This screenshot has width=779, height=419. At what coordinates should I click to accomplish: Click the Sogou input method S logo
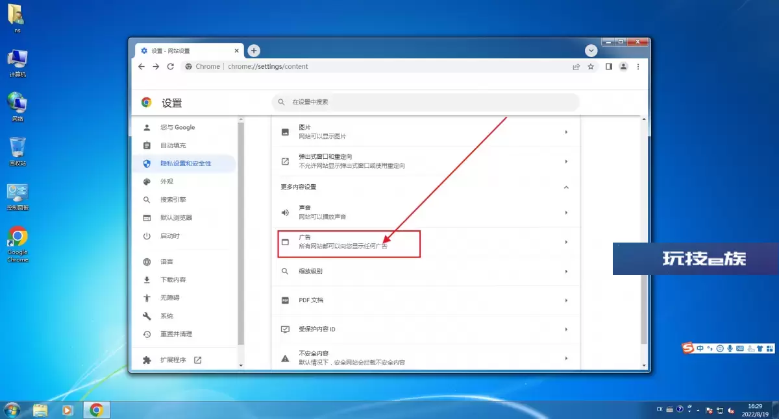tap(687, 348)
